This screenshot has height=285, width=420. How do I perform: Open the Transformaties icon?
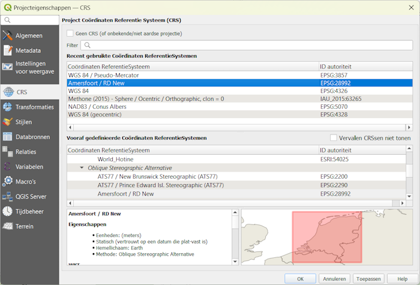coord(7,107)
